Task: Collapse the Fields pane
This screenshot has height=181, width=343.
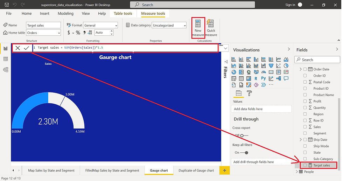Action: 337,49
